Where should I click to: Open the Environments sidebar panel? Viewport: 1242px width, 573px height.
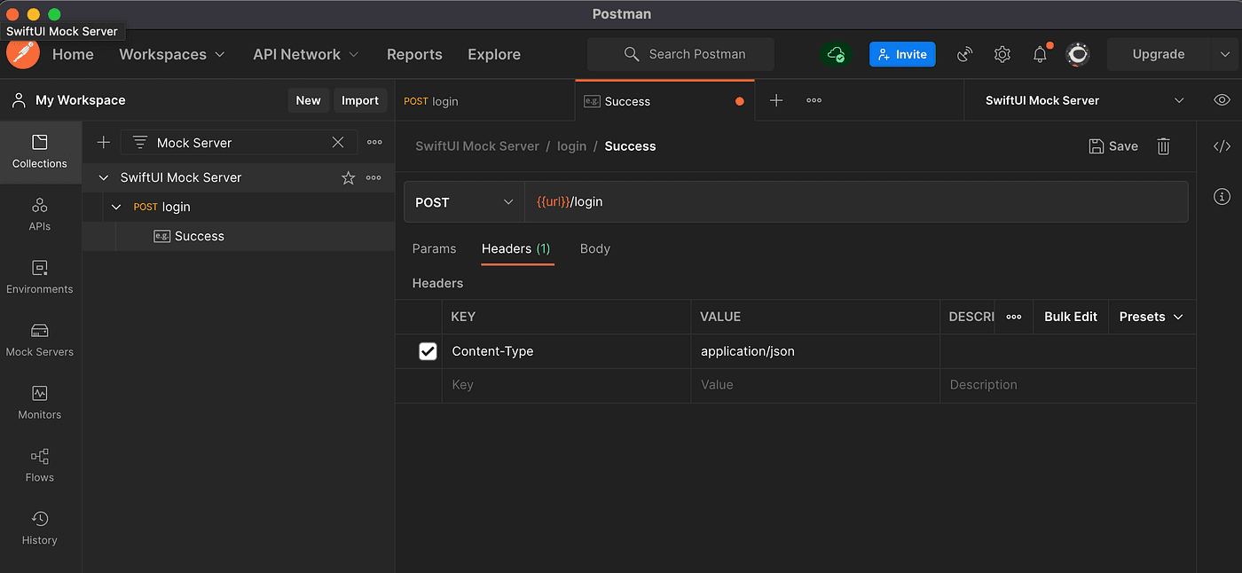[40, 278]
